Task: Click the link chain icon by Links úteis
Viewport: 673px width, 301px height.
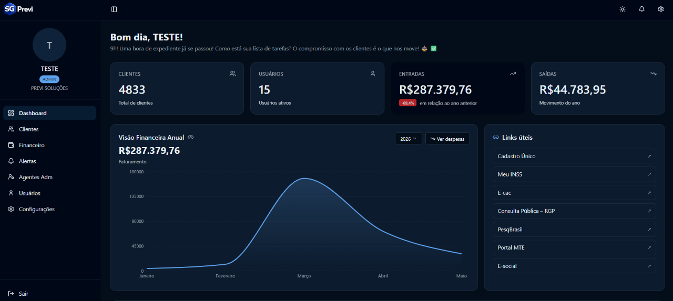Action: pos(496,137)
